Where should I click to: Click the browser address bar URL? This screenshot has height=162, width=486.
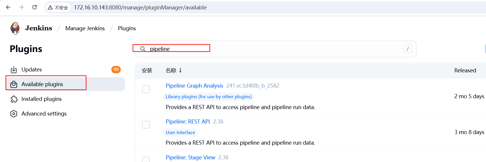pos(140,7)
